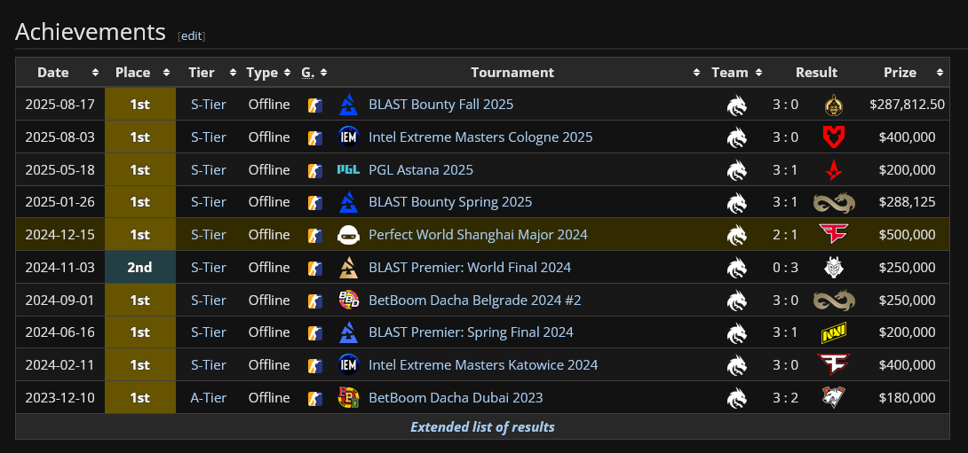968x453 pixels.
Task: Sort the table by the Tier column
Action: click(x=209, y=73)
